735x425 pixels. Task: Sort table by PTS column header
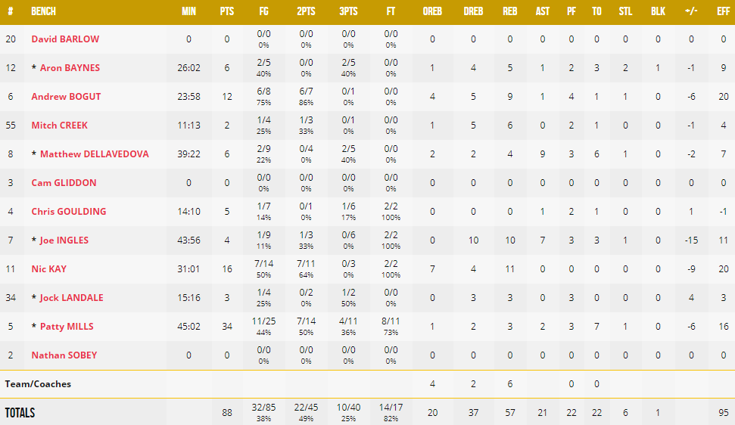click(227, 11)
